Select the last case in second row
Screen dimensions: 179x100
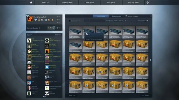click(x=142, y=46)
